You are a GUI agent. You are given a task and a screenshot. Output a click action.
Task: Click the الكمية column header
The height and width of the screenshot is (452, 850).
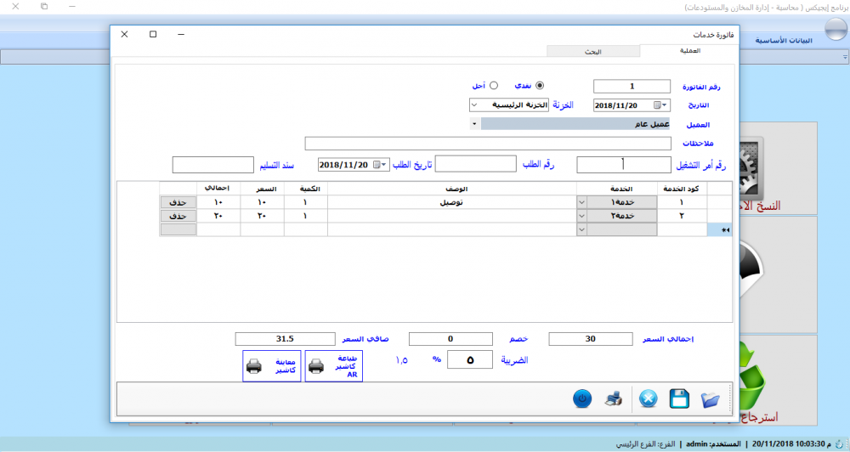pos(306,189)
